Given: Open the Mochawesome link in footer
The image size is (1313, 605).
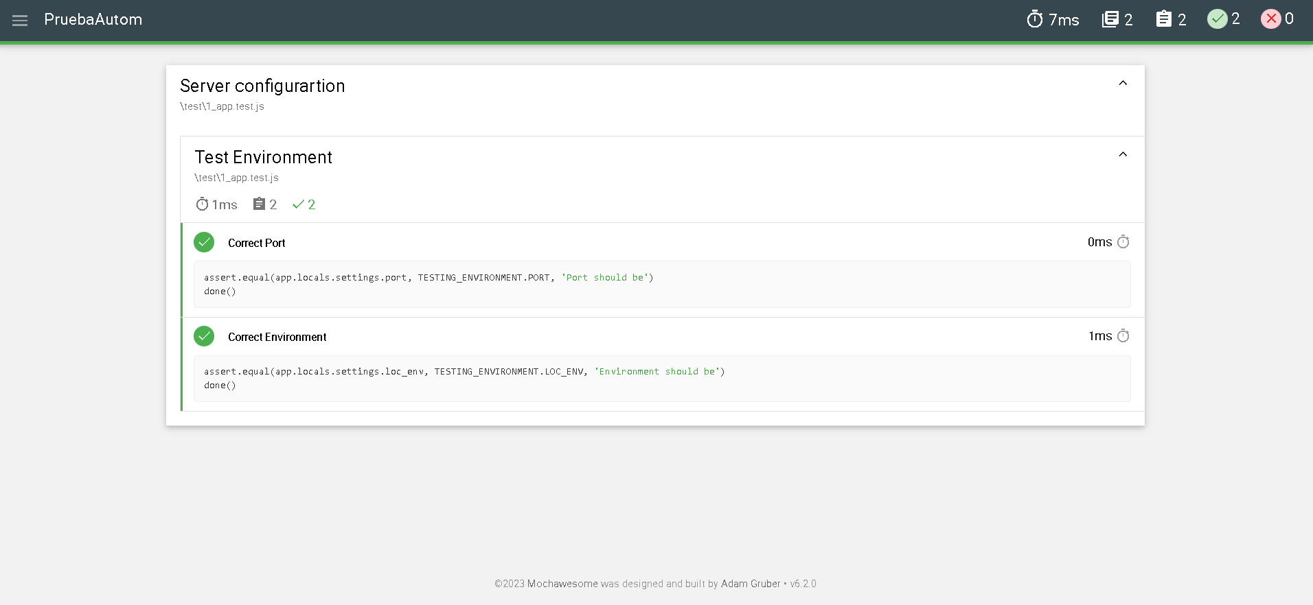Looking at the screenshot, I should (x=562, y=584).
